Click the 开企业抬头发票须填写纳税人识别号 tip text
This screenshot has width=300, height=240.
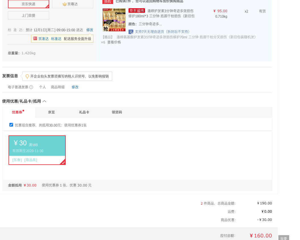click(x=69, y=76)
